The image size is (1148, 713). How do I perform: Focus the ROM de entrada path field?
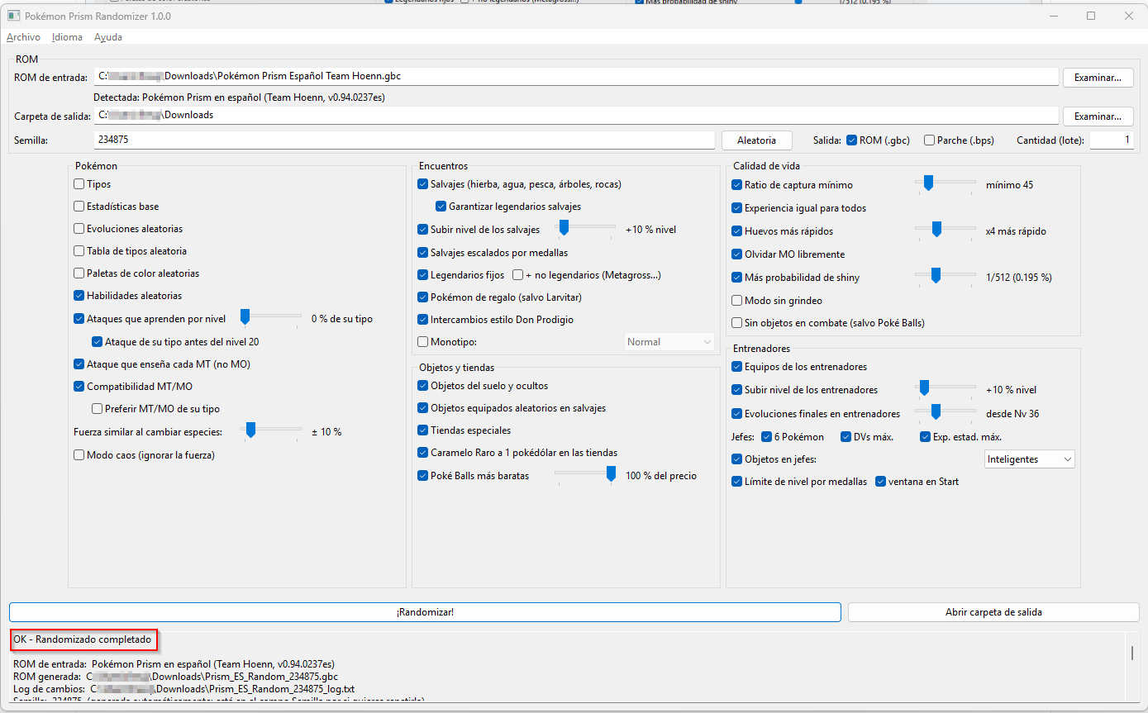576,77
